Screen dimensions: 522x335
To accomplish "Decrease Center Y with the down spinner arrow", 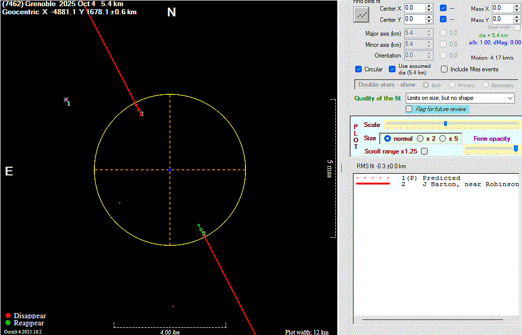I will click(429, 21).
